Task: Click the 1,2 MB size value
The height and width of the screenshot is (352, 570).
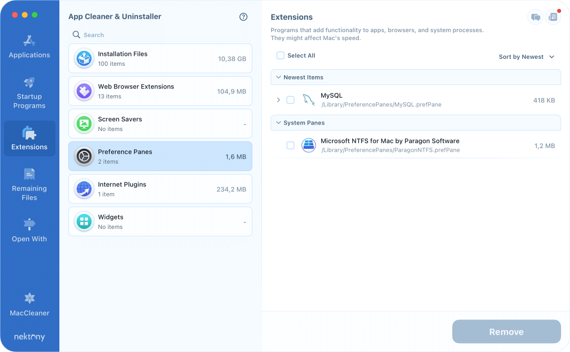Action: 545,146
